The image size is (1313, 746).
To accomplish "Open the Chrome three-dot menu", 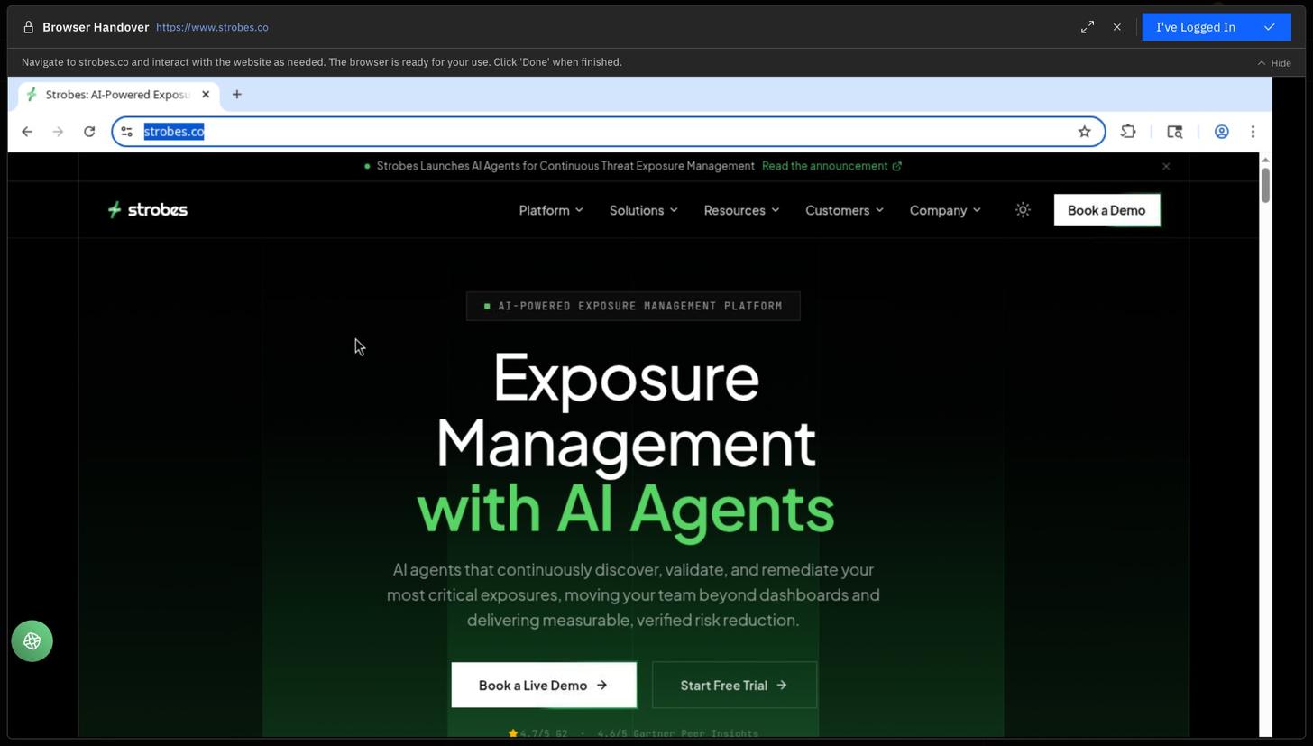I will (1253, 132).
